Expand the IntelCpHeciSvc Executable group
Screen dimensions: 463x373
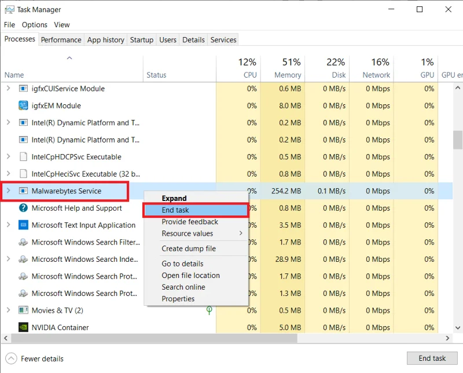(x=8, y=174)
